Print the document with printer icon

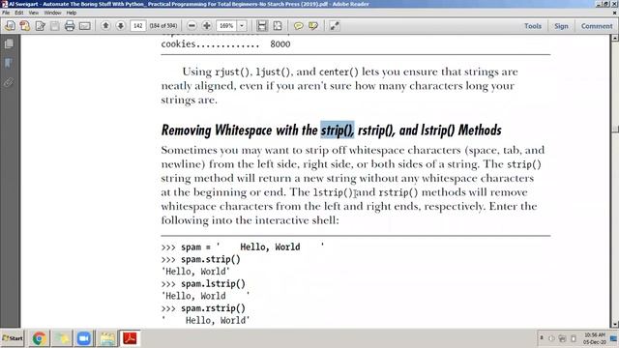(70, 26)
